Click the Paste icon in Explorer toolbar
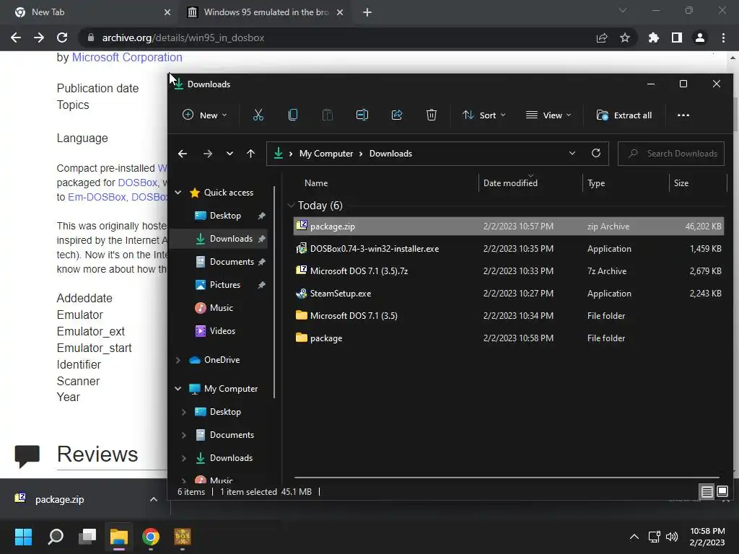Screen dimensions: 739x554 [327, 115]
